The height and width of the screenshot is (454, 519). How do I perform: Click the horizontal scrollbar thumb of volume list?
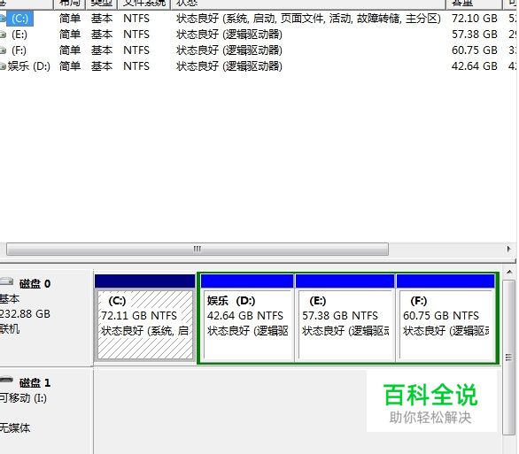coord(198,249)
